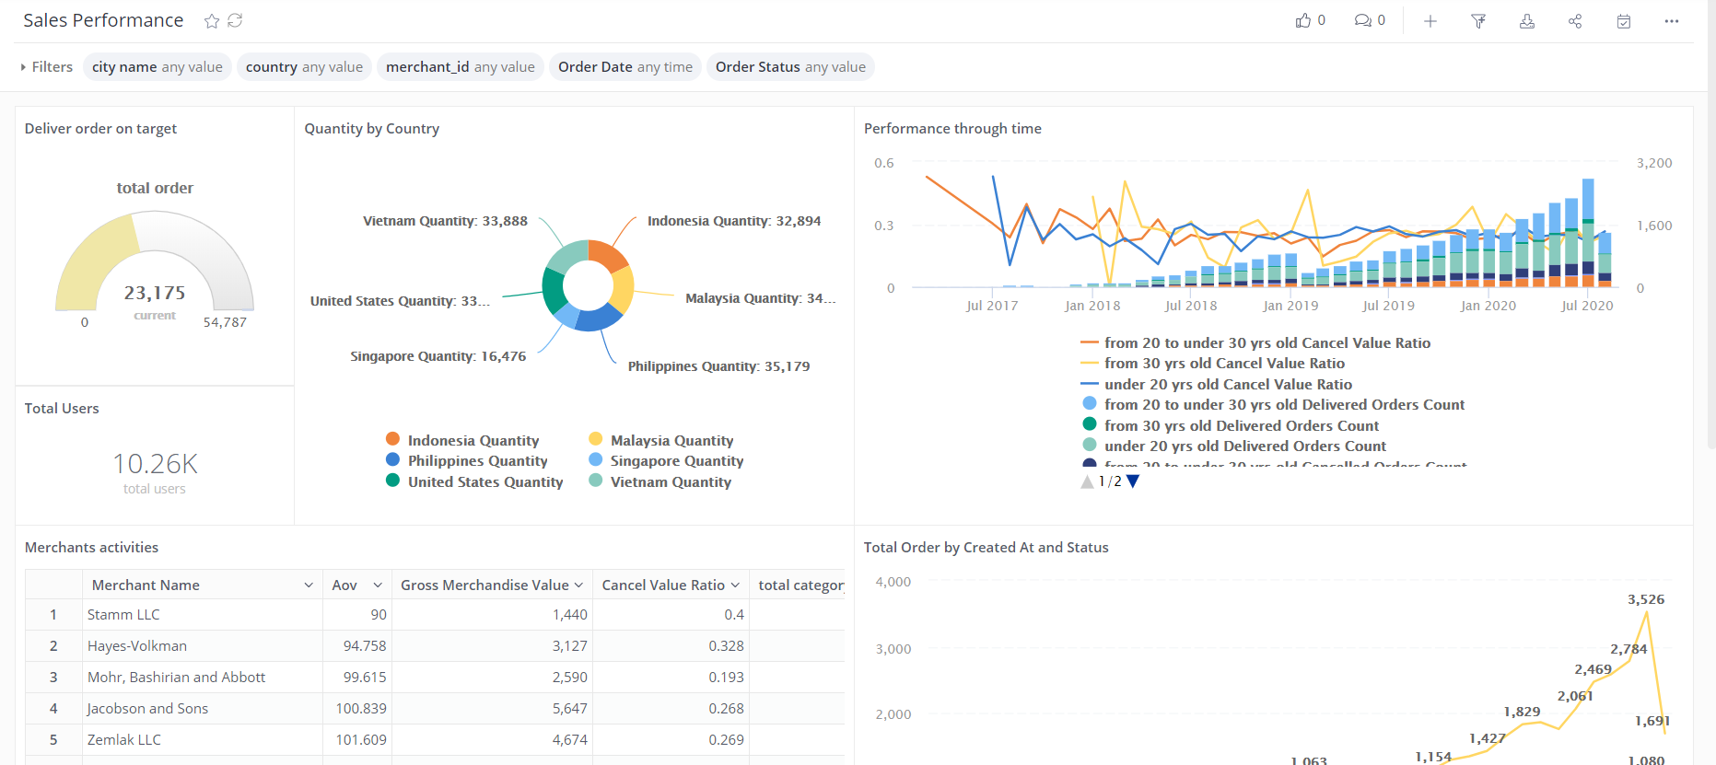
Task: Open Merchant Name column dropdown
Action: 309,585
